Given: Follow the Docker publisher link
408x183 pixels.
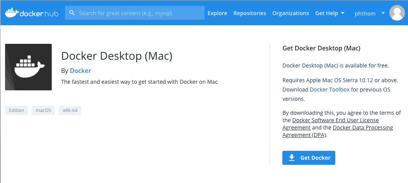Looking at the screenshot, I should (80, 71).
